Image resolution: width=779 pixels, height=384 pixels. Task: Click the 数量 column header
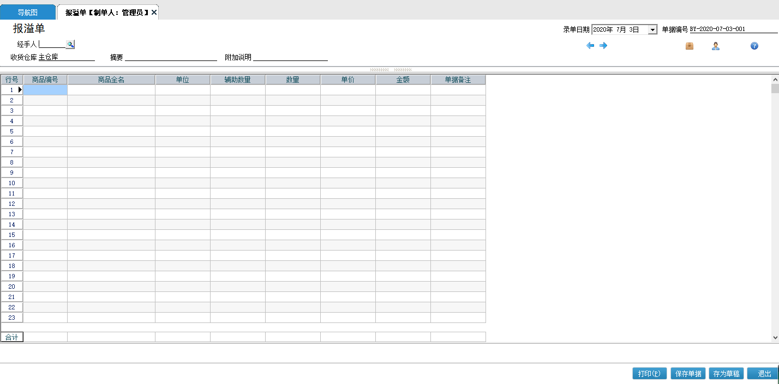(x=293, y=80)
